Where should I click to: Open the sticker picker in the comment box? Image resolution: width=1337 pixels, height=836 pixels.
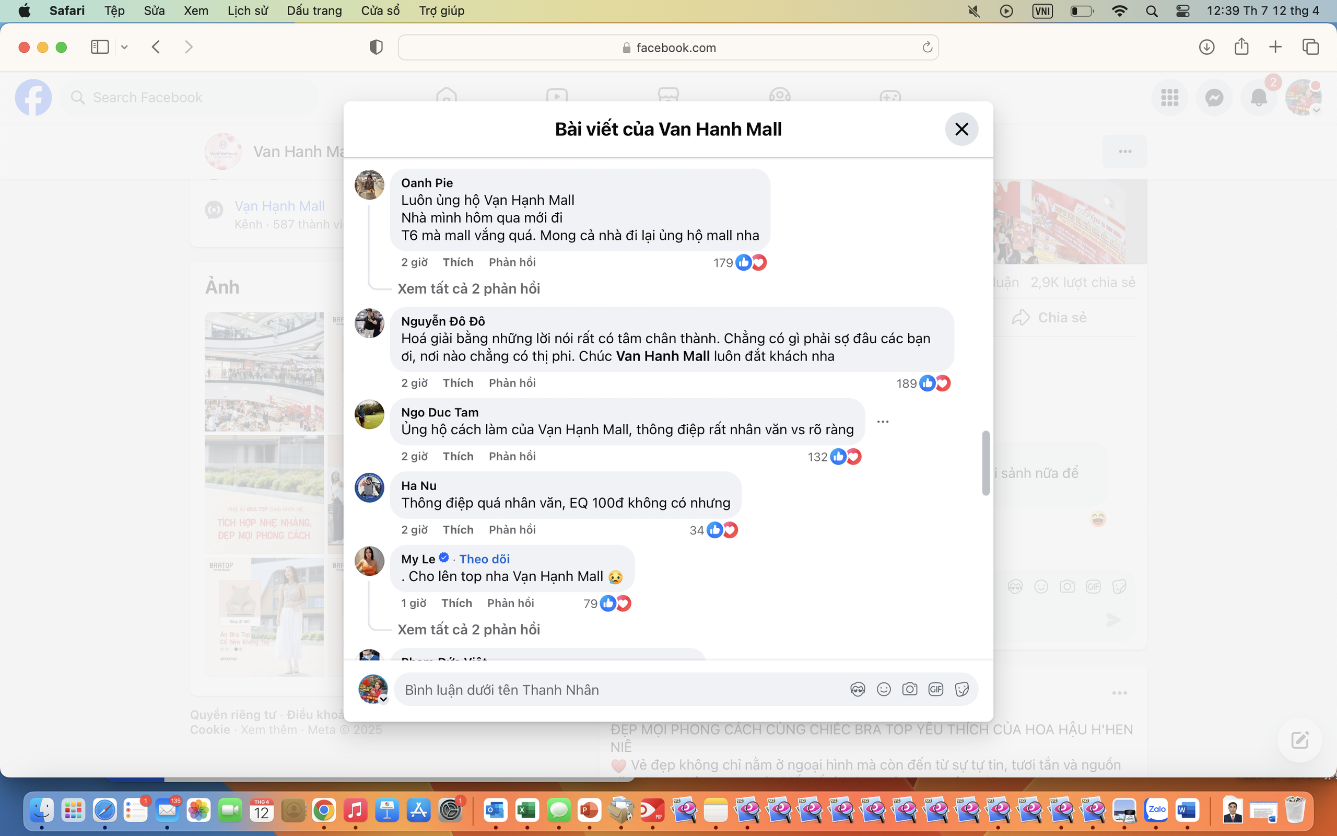[962, 690]
